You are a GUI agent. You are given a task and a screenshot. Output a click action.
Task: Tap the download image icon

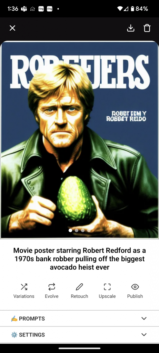point(131,28)
